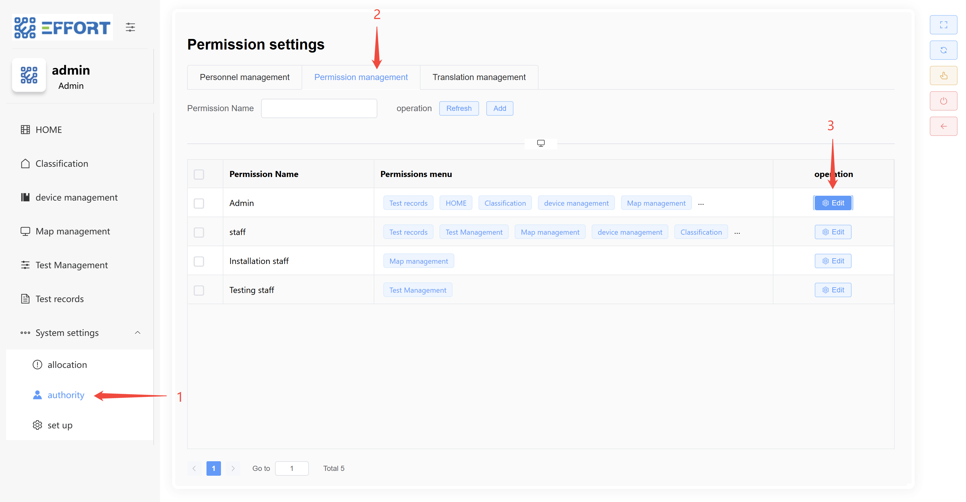Click Edit for Installation staff

pos(833,261)
